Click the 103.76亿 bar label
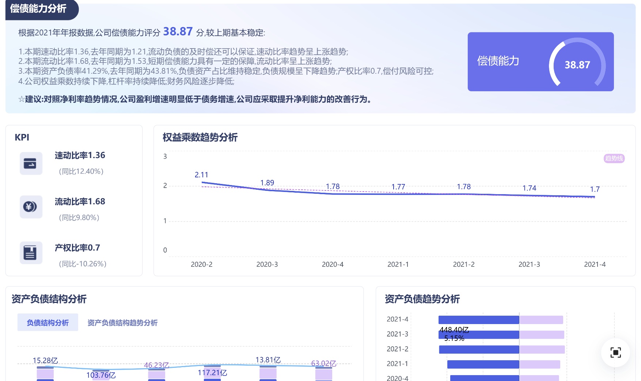641x381 pixels. [101, 375]
